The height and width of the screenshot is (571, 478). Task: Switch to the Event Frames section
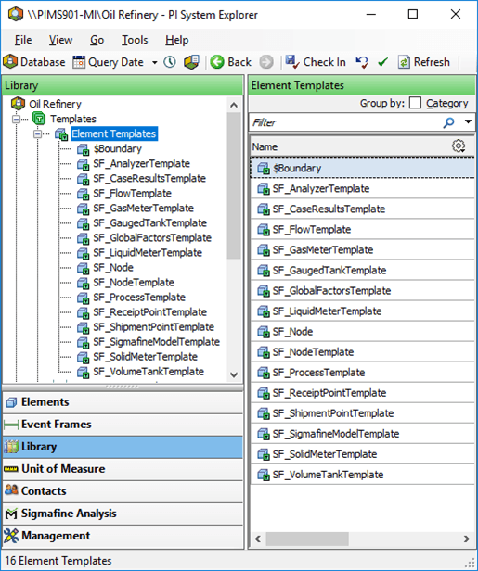point(123,425)
